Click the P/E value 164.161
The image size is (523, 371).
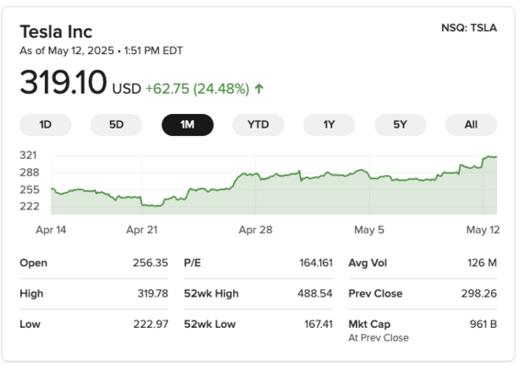pos(316,264)
